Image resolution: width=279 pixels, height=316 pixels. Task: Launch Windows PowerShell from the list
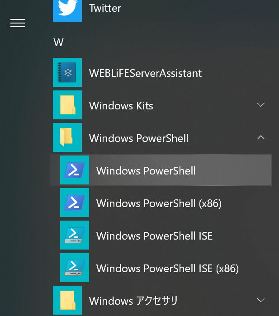point(146,170)
